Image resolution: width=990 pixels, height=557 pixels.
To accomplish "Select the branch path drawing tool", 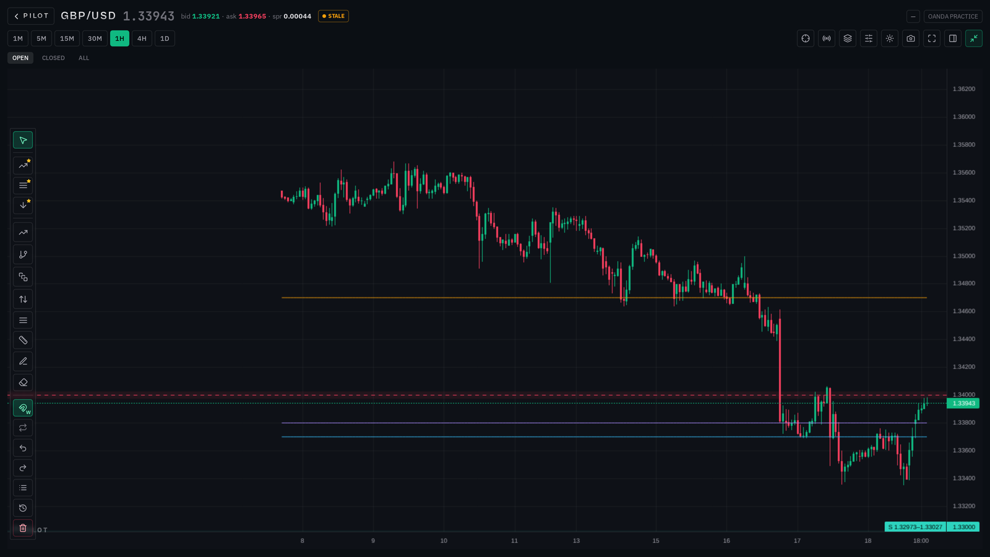I will tap(23, 254).
